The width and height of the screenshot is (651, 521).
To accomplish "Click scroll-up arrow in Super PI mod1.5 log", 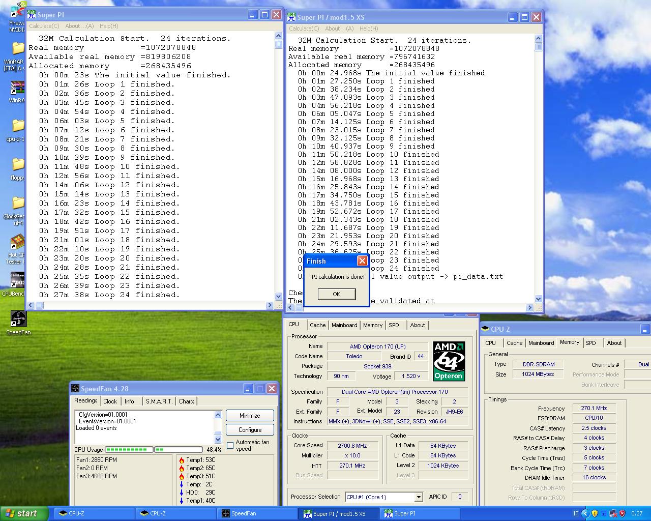I will tap(538, 39).
